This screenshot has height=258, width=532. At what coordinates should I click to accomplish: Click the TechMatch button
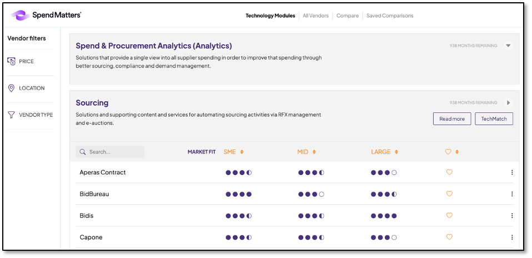(x=494, y=119)
